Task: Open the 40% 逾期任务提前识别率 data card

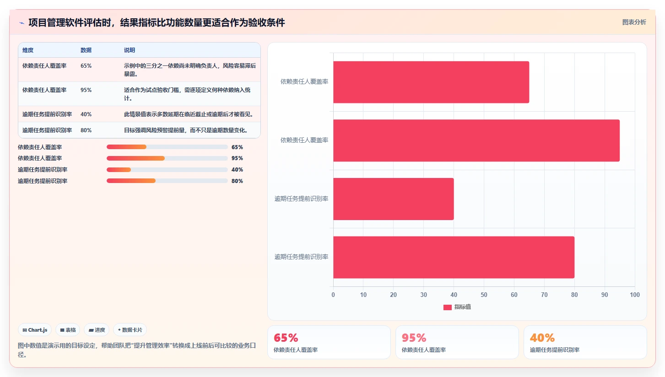Action: [585, 342]
